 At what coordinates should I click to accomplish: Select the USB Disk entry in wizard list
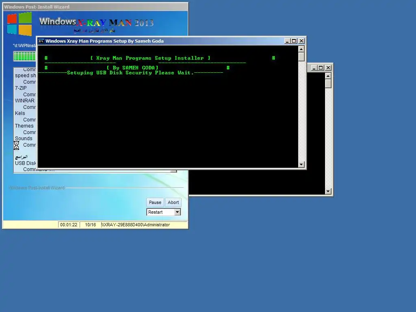tap(26, 163)
